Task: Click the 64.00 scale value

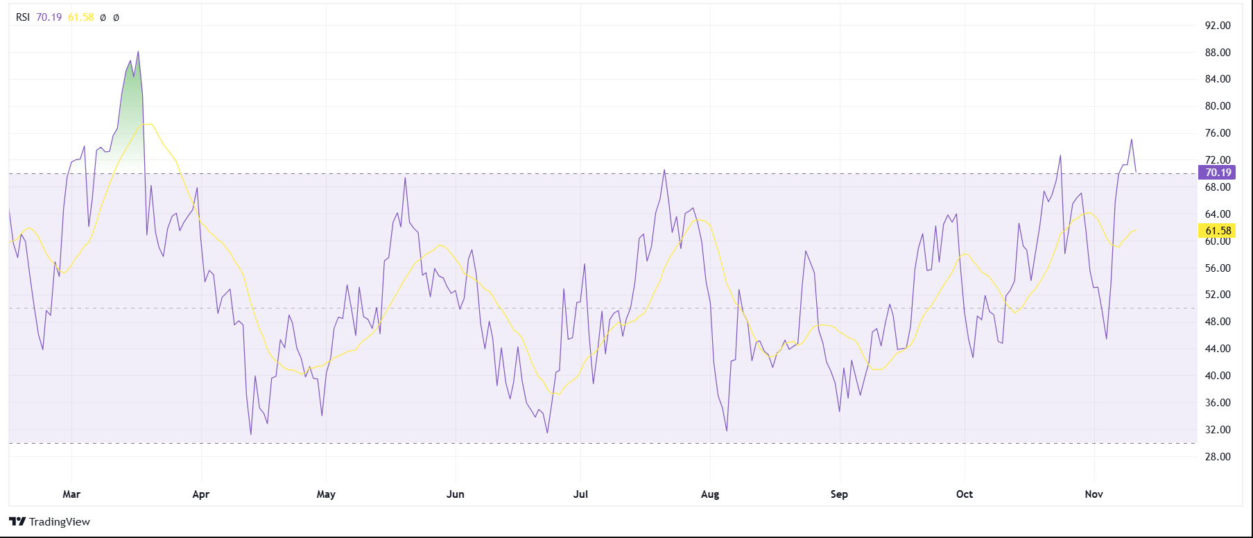Action: 1218,214
